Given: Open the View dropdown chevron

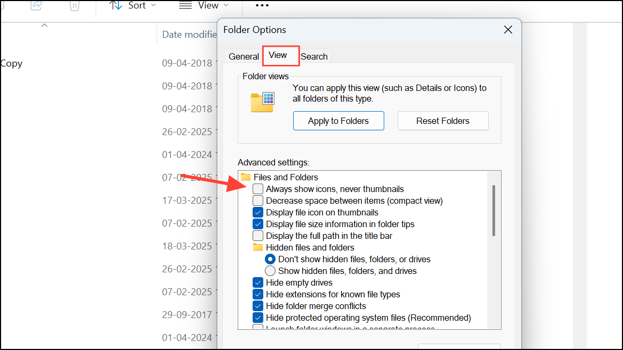Looking at the screenshot, I should (x=227, y=5).
